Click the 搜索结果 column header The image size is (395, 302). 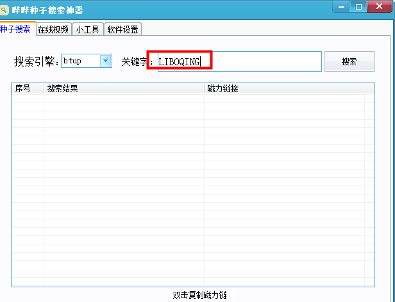[x=124, y=88]
